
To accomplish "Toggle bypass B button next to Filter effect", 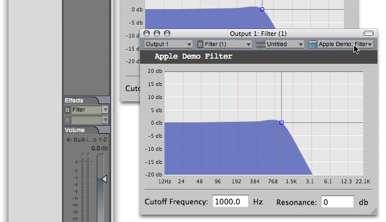I will click(67, 110).
